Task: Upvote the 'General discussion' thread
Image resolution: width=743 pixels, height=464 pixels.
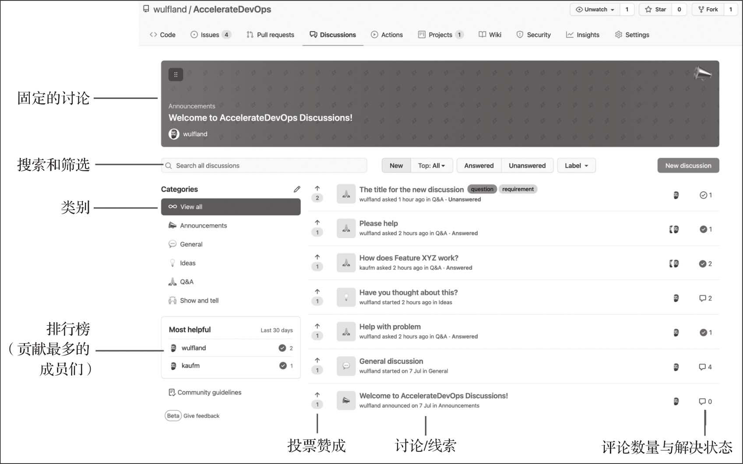Action: (317, 361)
